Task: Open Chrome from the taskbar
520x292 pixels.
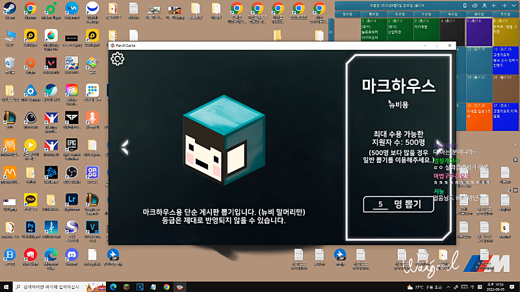Action: pos(166,287)
